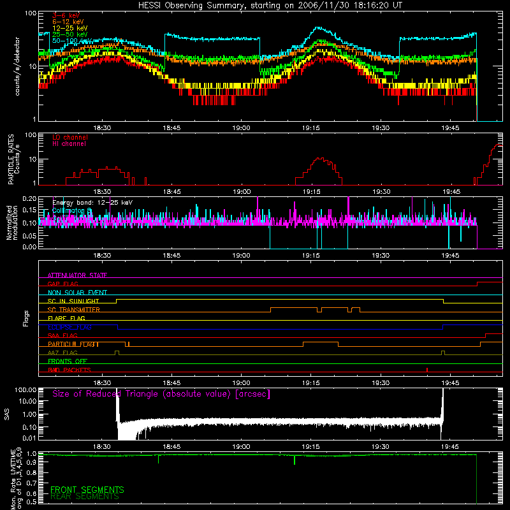Select the 'SAA FLAG' label

pyautogui.click(x=62, y=335)
